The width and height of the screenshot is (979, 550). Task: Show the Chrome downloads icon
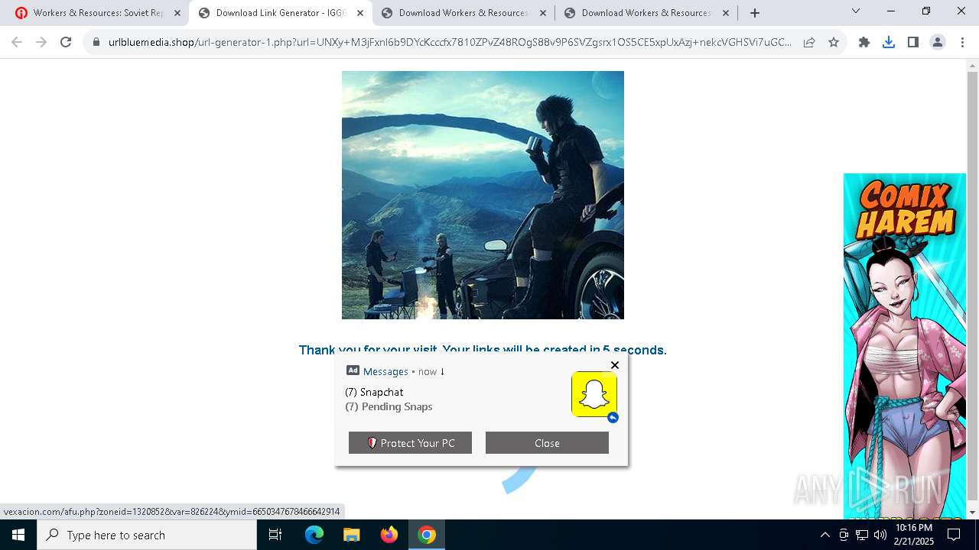pyautogui.click(x=889, y=43)
